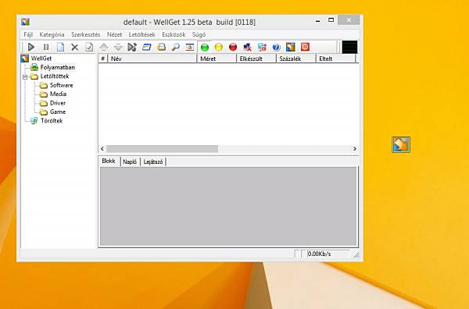Switch to the Lejátszó tab
The image size is (469, 309).
point(153,162)
